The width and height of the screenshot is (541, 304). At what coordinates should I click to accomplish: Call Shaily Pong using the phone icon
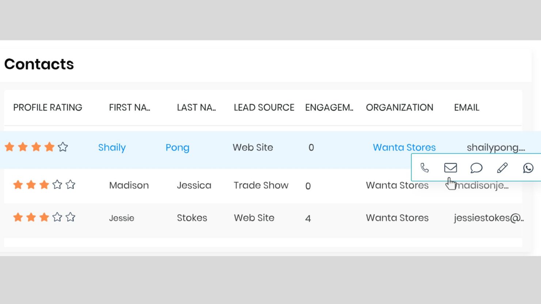pyautogui.click(x=424, y=168)
